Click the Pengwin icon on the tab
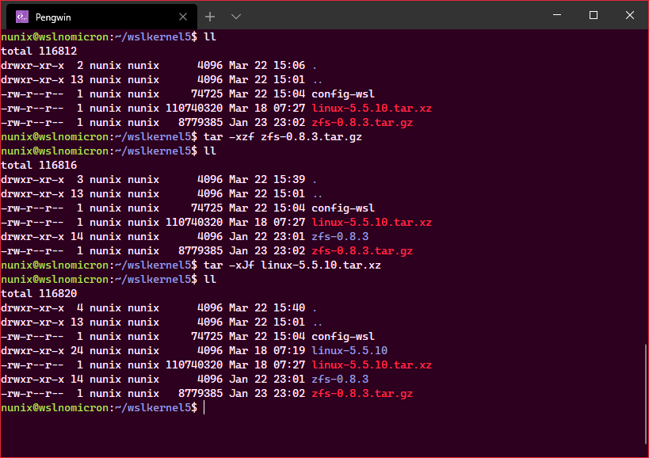The image size is (649, 458). pyautogui.click(x=21, y=17)
